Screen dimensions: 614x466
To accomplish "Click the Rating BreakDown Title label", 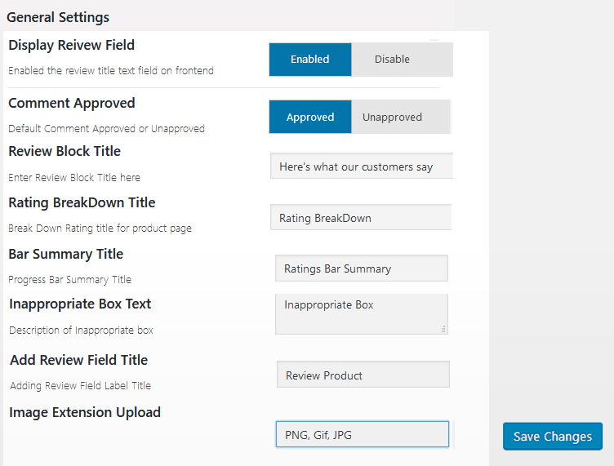I will 82,202.
